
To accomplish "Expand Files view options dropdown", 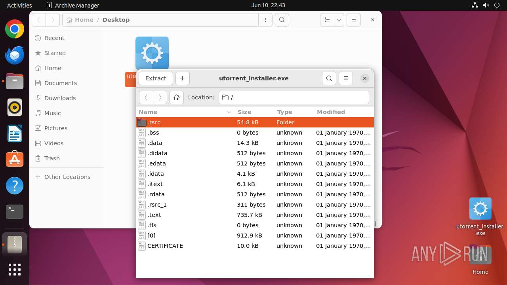I will (x=339, y=20).
